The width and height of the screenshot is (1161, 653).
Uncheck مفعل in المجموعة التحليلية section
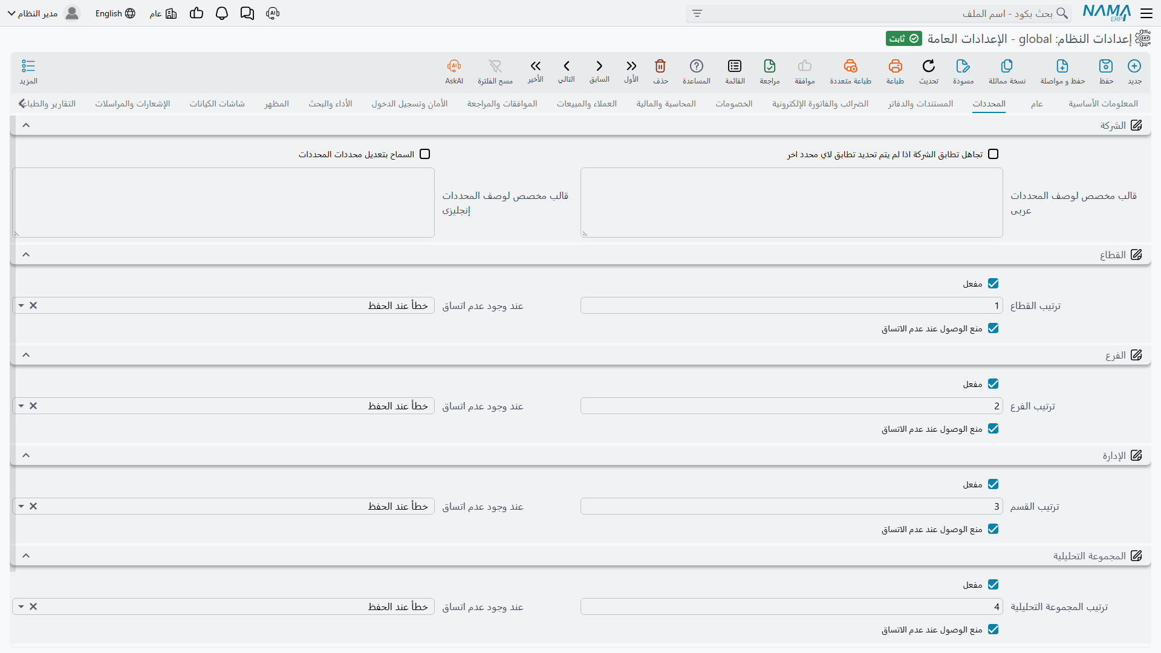pyautogui.click(x=994, y=585)
